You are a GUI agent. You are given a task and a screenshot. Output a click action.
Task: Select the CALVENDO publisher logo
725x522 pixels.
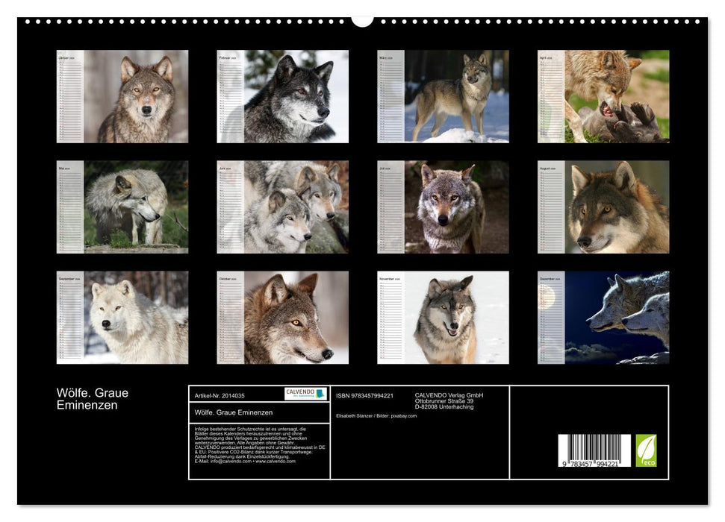tap(305, 394)
